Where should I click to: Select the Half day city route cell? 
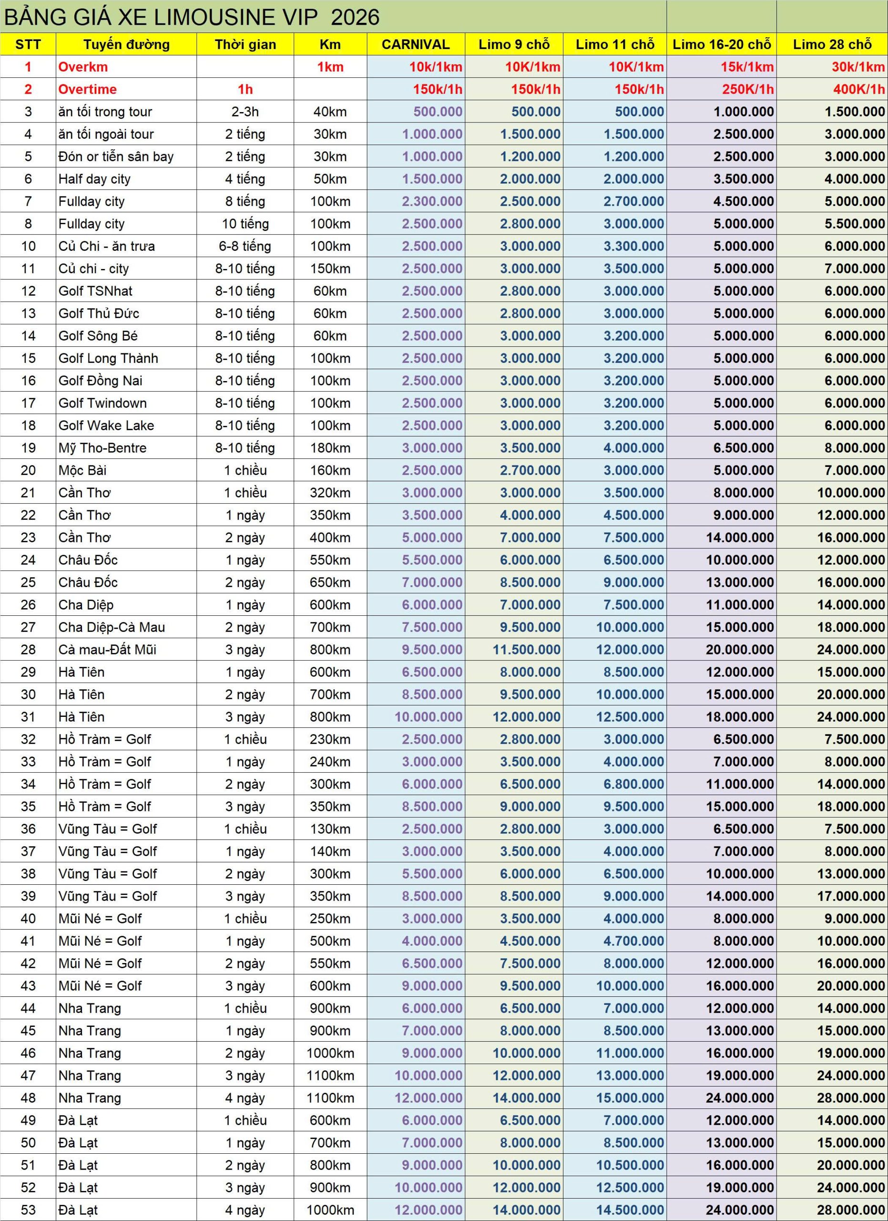(95, 179)
